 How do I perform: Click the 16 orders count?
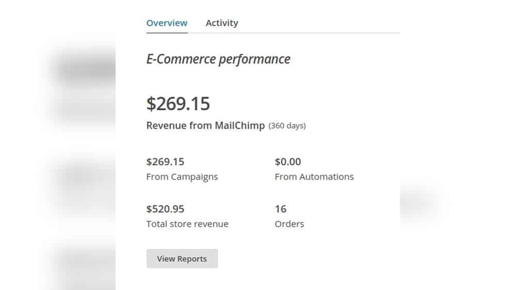point(281,209)
